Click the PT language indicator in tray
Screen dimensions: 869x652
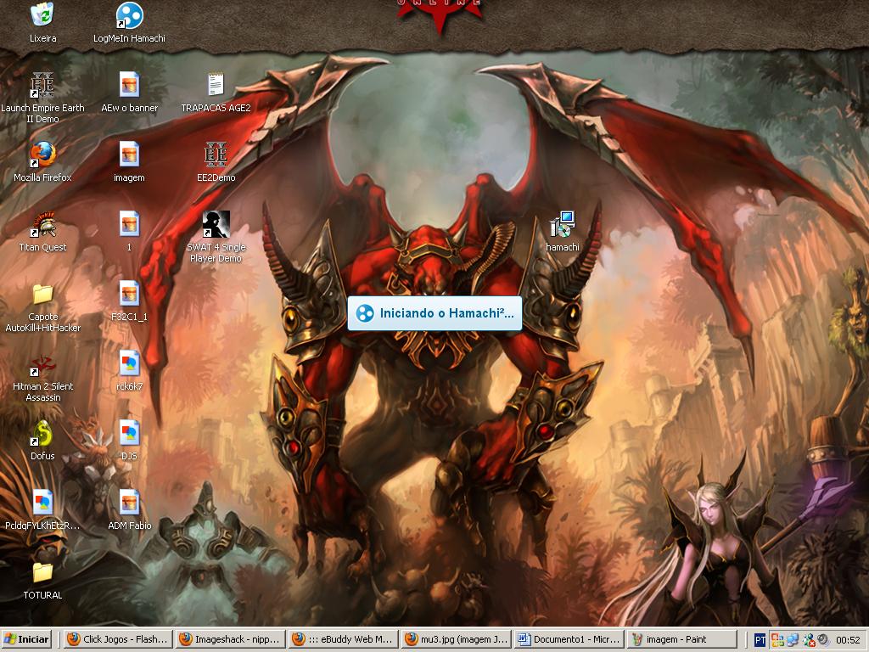[x=760, y=639]
